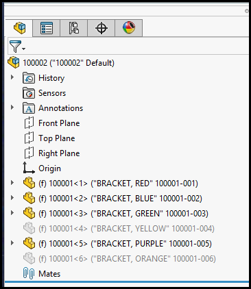
Task: Select the top-level 100002 assembly icon
Action: click(x=14, y=62)
